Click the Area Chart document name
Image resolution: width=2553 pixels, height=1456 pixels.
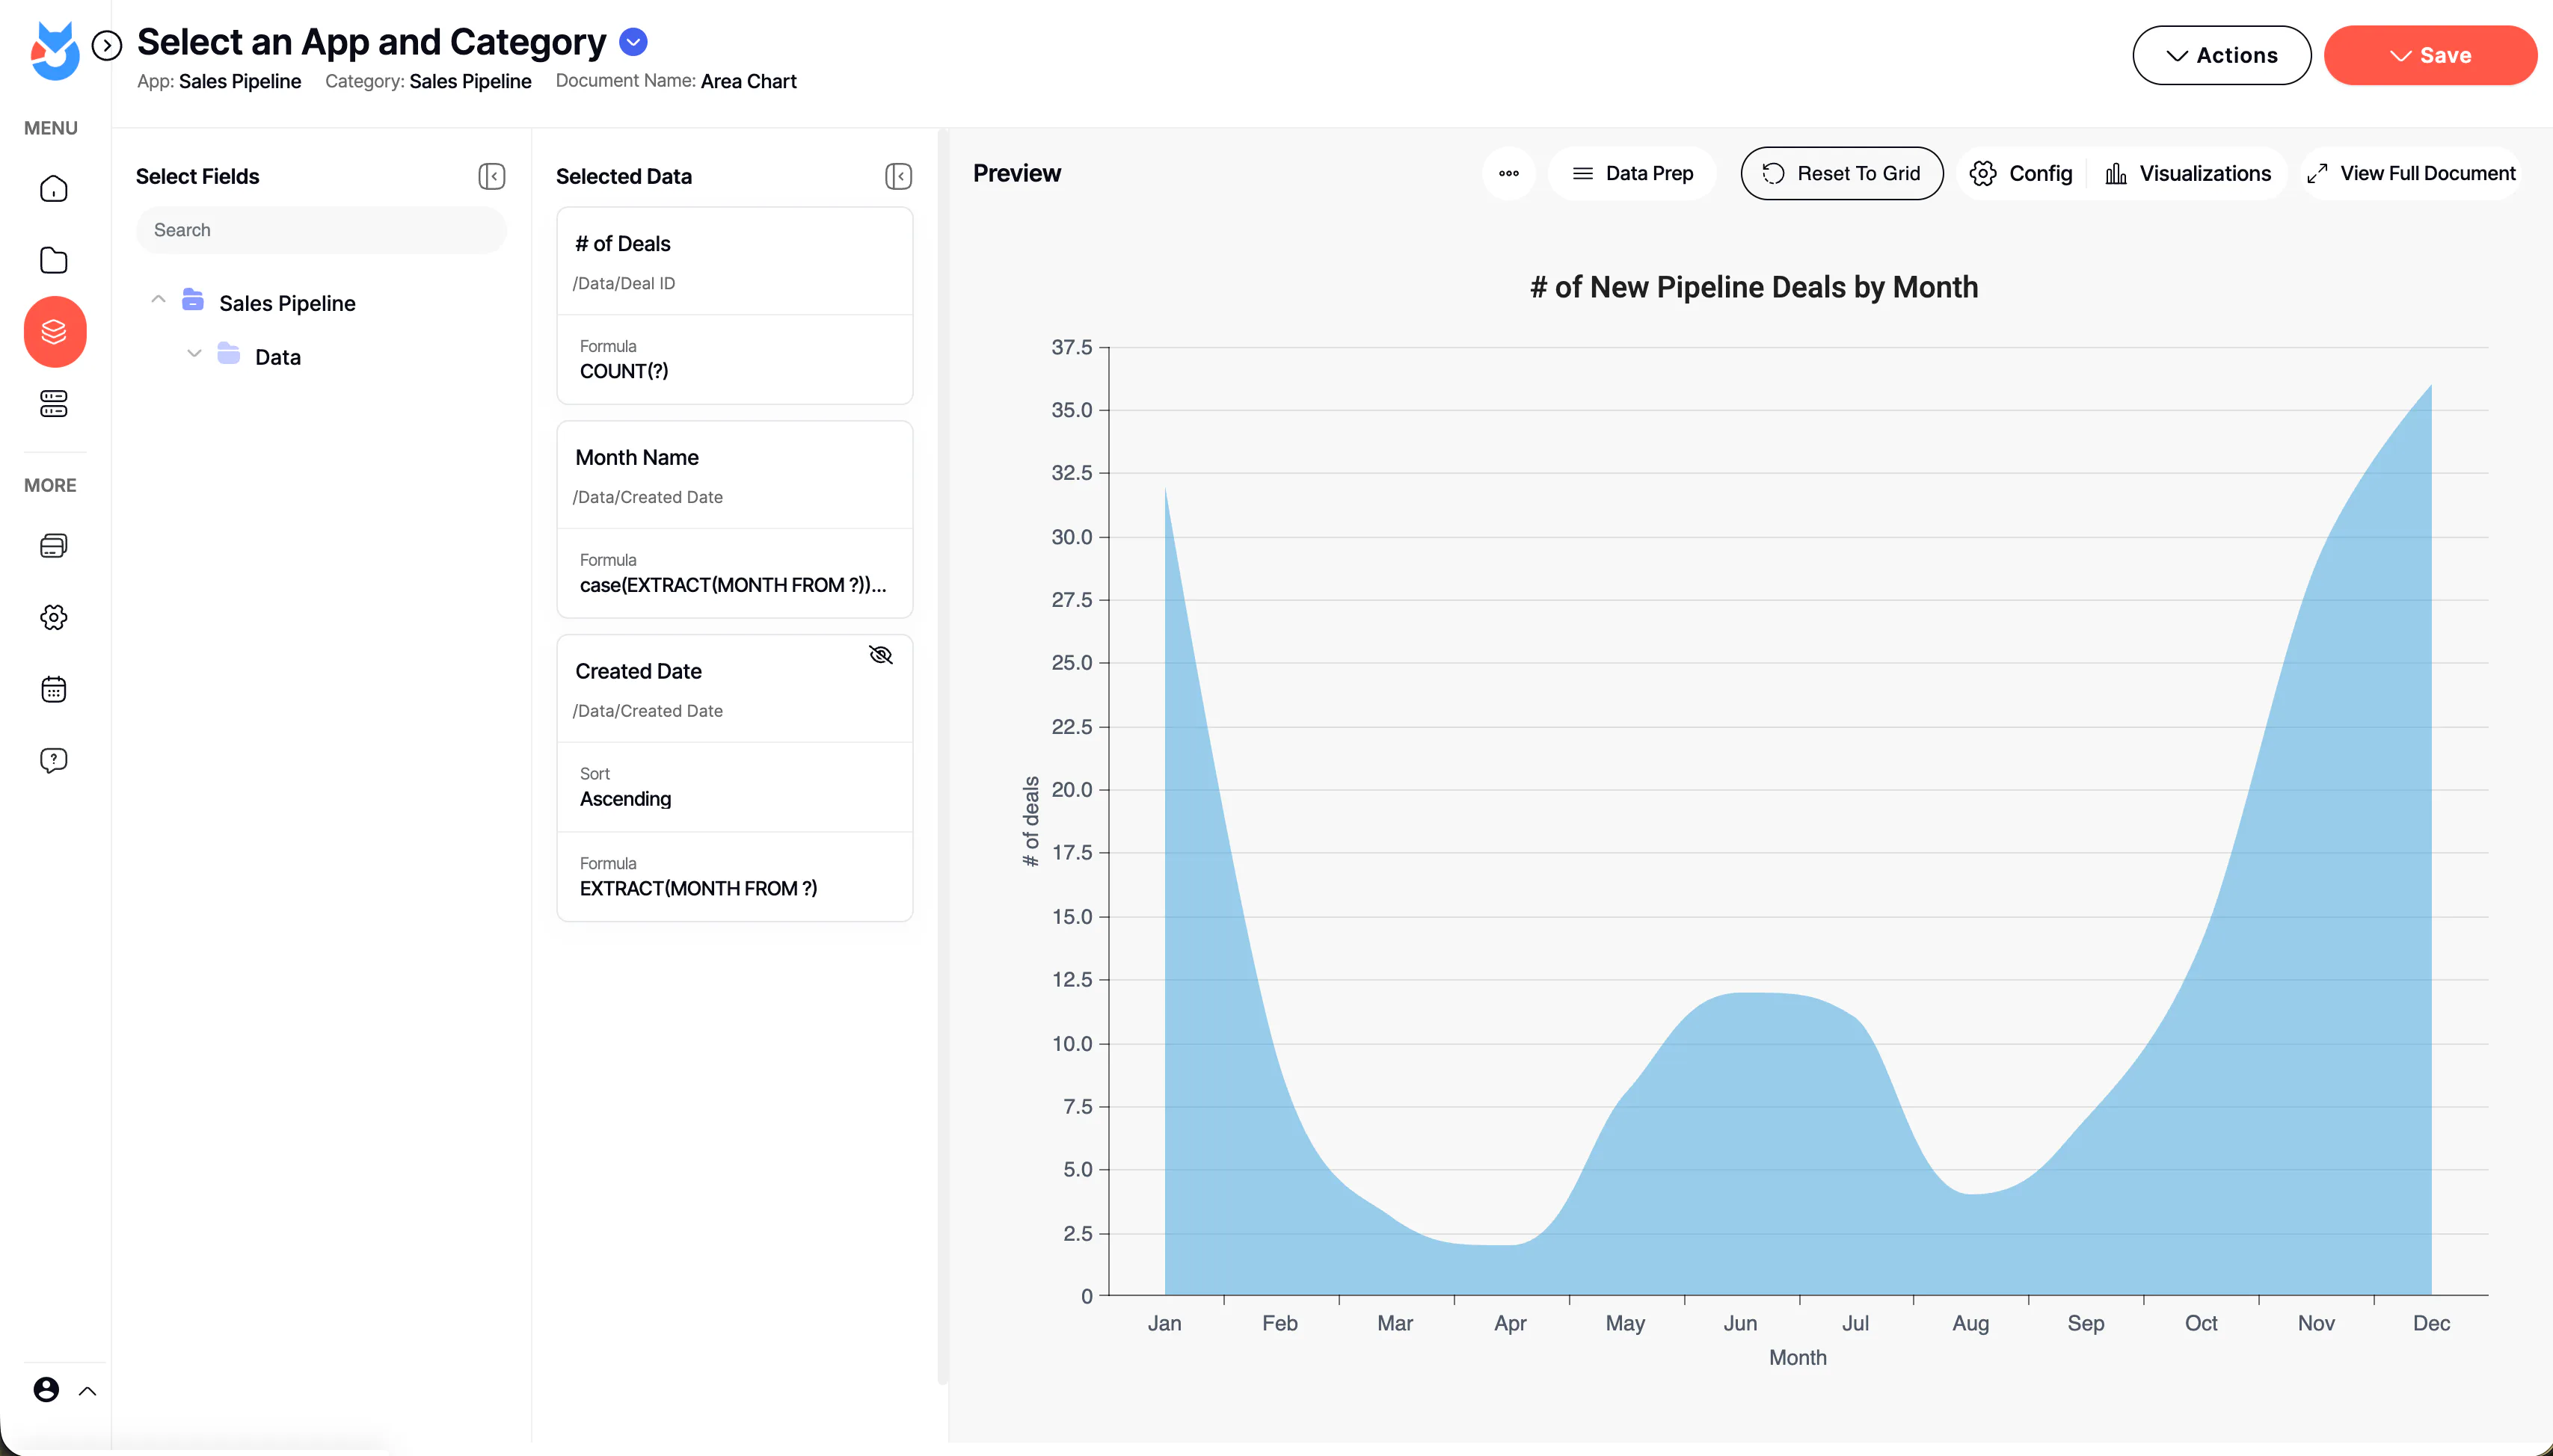coord(749,81)
